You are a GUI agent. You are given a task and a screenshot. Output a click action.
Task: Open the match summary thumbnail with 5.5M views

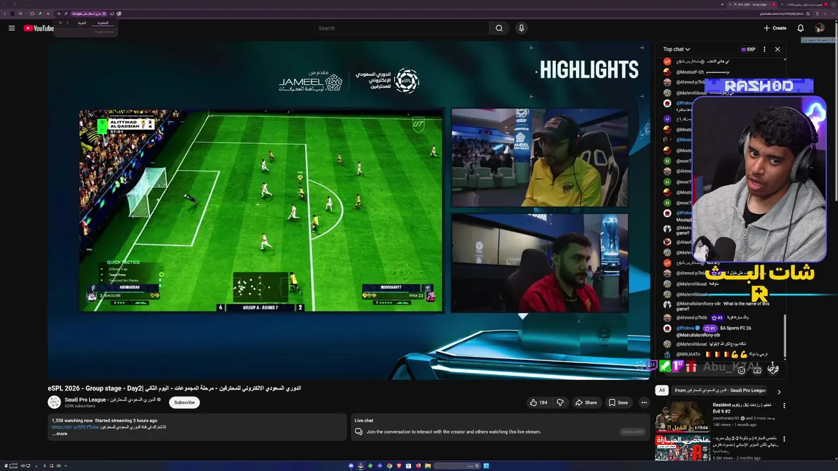pos(682,448)
